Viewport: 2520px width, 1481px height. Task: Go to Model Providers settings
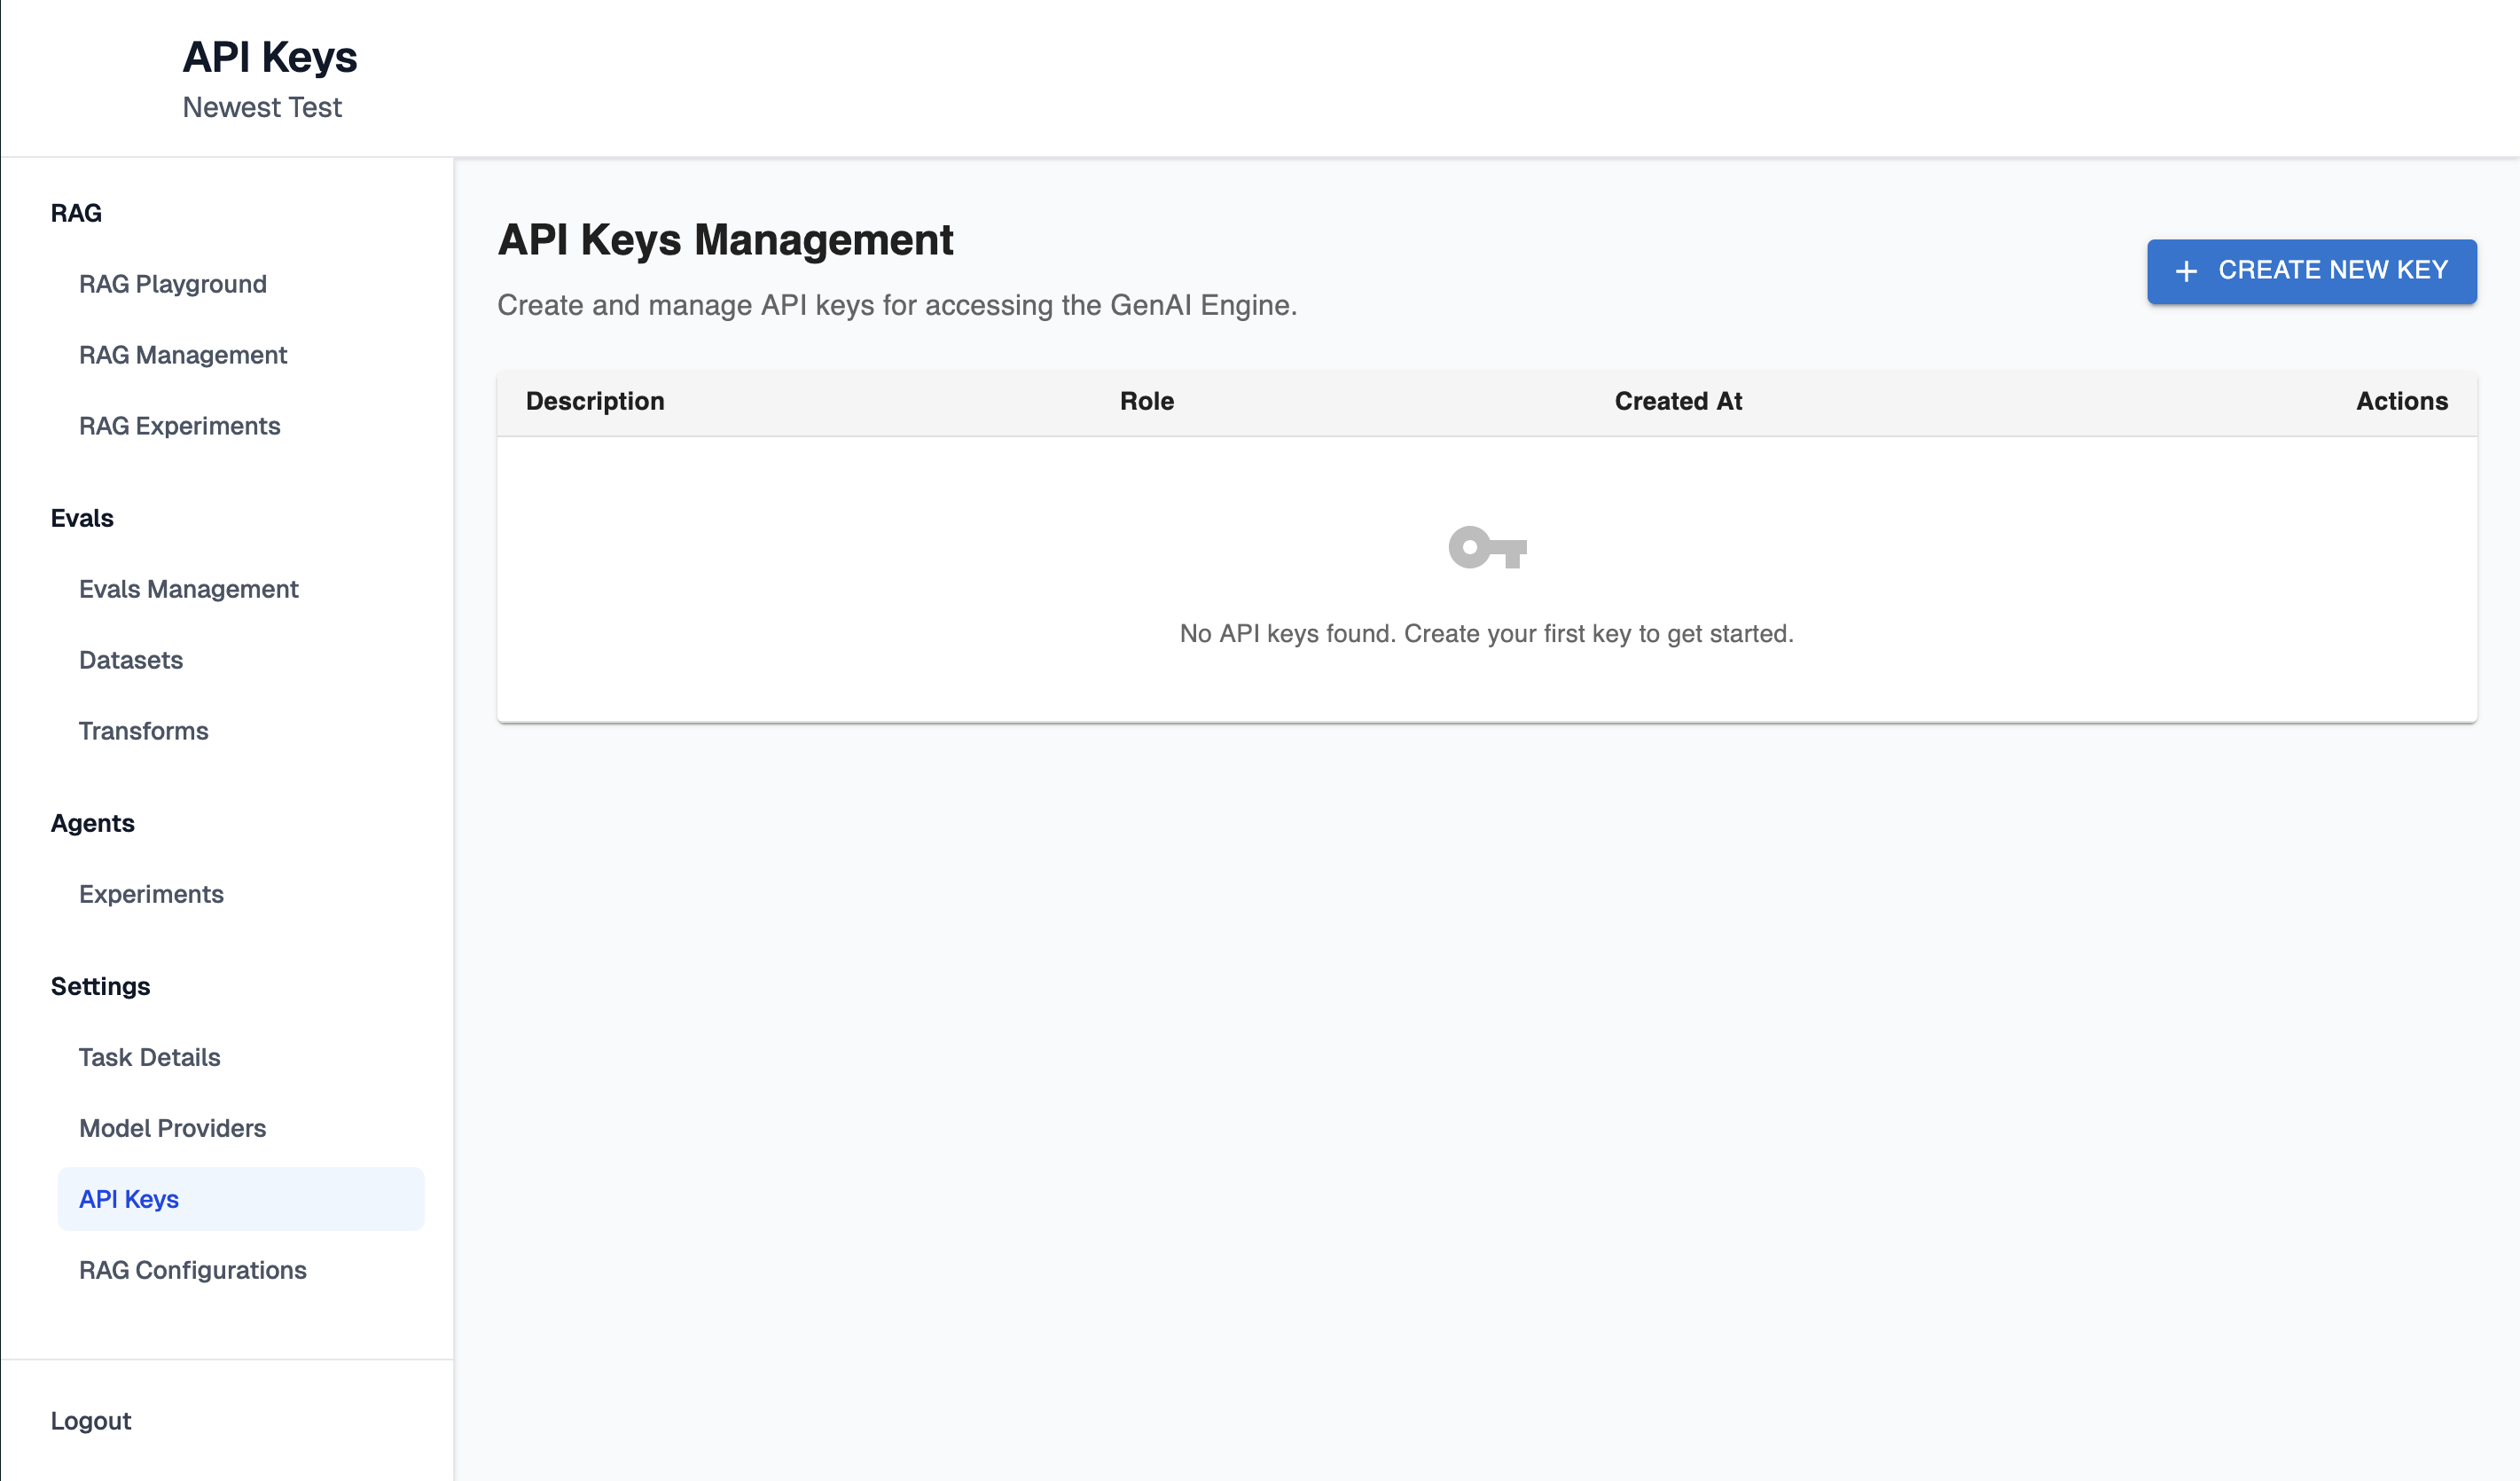(x=173, y=1128)
